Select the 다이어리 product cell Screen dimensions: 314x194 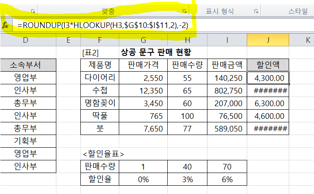pyautogui.click(x=100, y=78)
